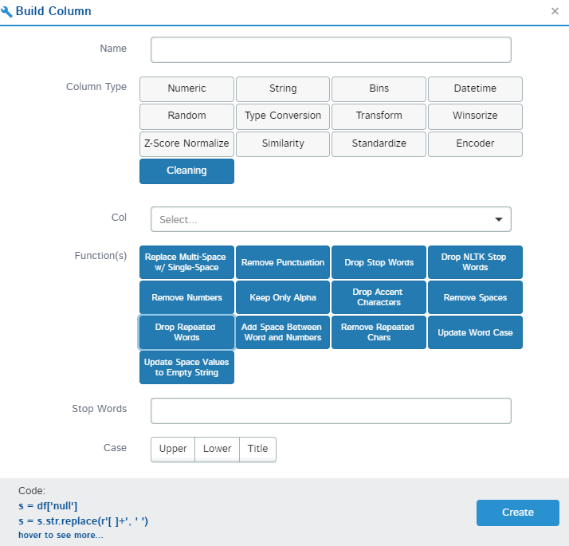This screenshot has height=546, width=569.
Task: Select the String column type
Action: click(x=283, y=89)
